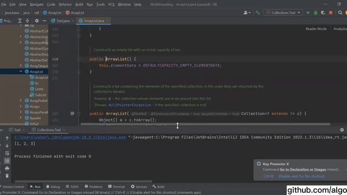Click the gutter annotation icon at ArrayList(Collection)
The width and height of the screenshot is (347, 195).
coord(72,113)
